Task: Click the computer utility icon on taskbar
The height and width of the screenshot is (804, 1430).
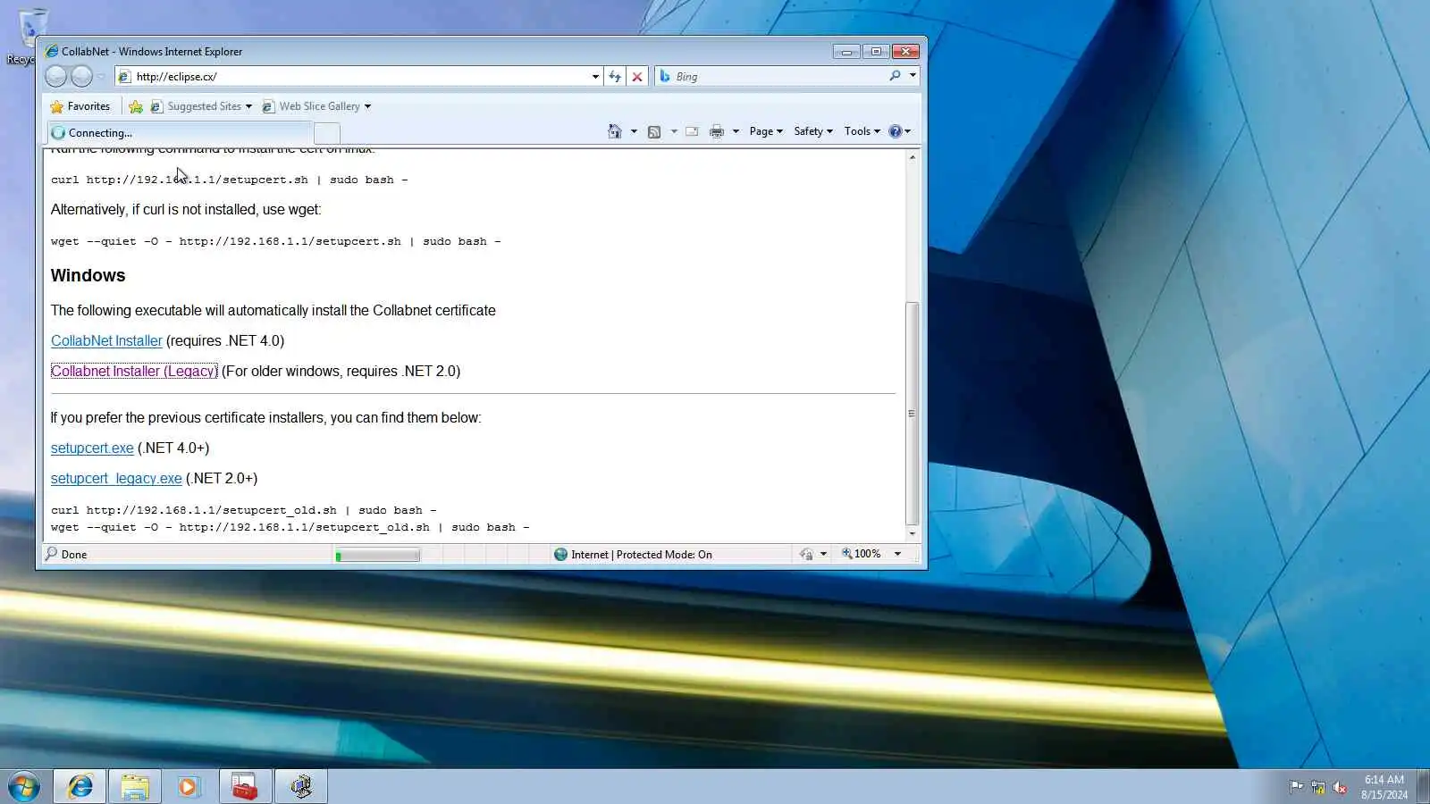Action: 300,787
